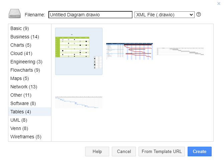Screen dimensions: 224x161
Task: Select the gray Gantt chart template
Action: (x=180, y=51)
